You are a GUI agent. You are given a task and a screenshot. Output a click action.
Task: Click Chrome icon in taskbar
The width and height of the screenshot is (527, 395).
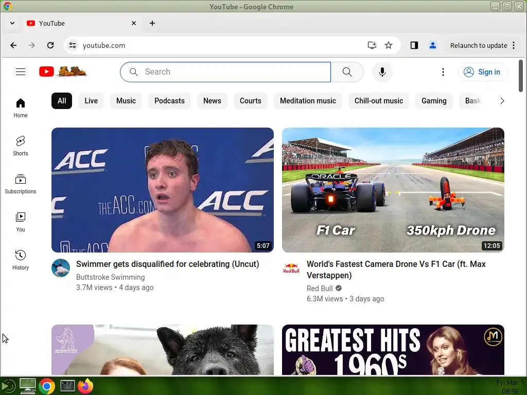pos(47,386)
